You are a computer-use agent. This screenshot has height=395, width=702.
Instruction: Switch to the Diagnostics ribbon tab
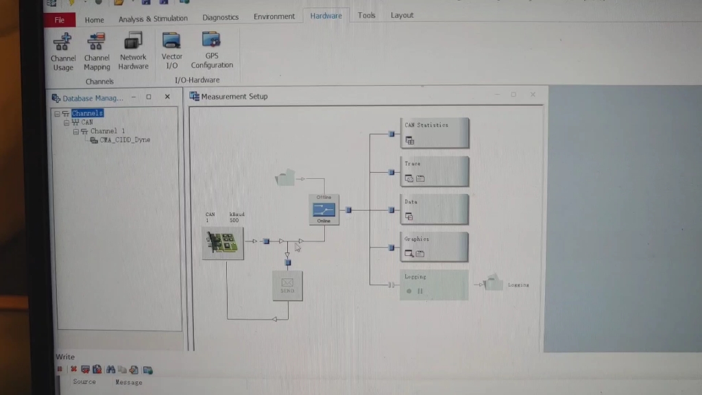coord(220,17)
